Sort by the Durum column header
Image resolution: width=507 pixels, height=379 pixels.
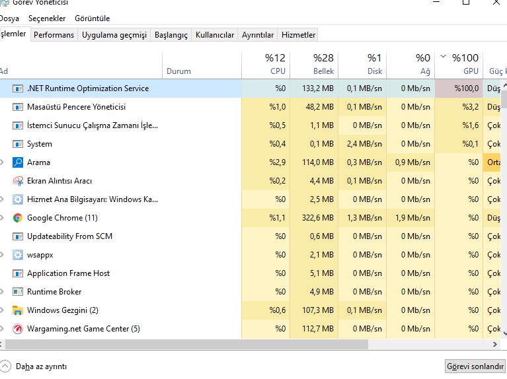click(202, 65)
